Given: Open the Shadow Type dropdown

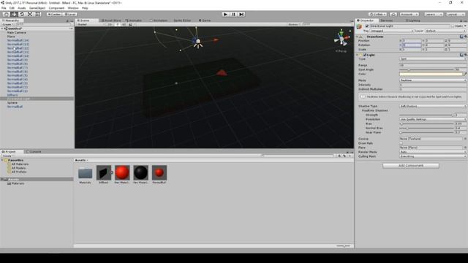Looking at the screenshot, I should pos(433,106).
